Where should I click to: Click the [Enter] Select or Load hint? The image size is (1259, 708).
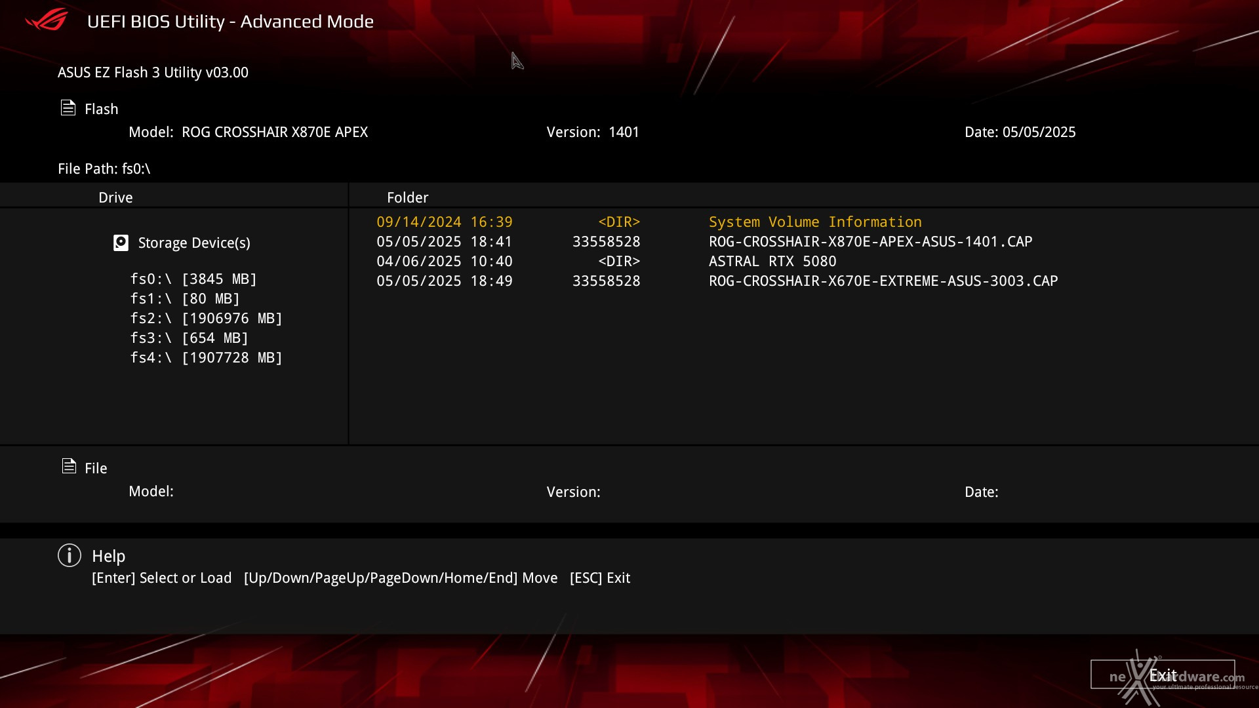pyautogui.click(x=162, y=578)
